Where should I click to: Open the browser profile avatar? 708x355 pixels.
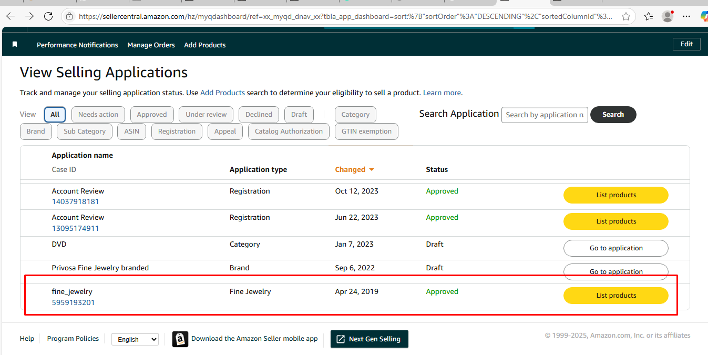point(668,16)
